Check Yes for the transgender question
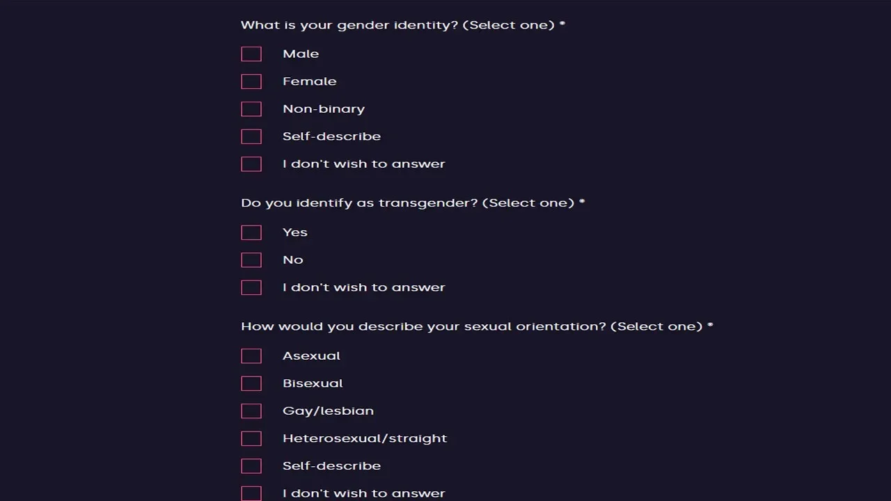The width and height of the screenshot is (891, 501). (x=251, y=232)
